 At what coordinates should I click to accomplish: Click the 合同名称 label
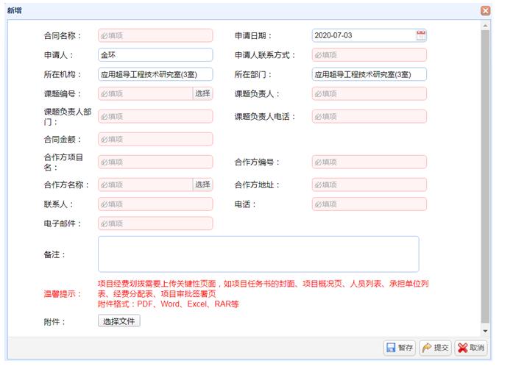coord(62,35)
